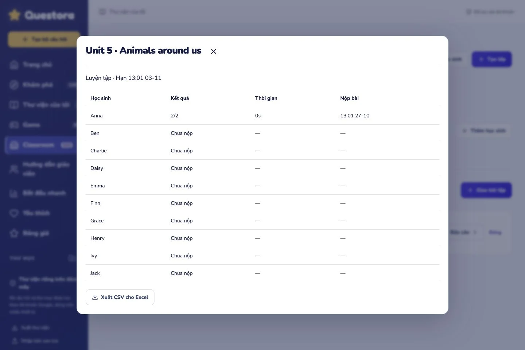Select the student name Ben

tap(95, 133)
